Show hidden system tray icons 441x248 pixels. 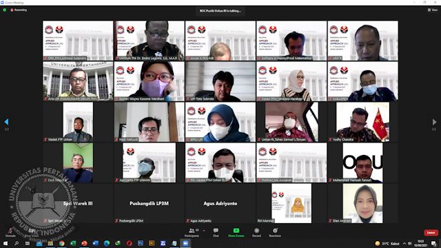pyautogui.click(x=404, y=243)
